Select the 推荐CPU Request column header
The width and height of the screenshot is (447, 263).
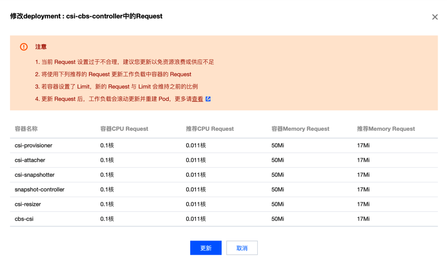(x=210, y=129)
